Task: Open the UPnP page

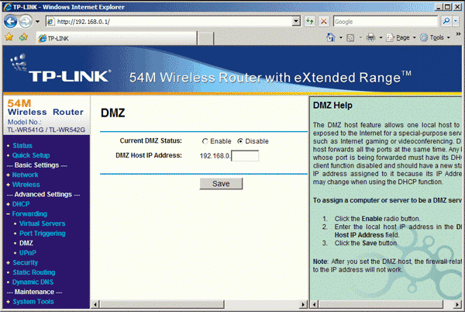Action: (28, 253)
